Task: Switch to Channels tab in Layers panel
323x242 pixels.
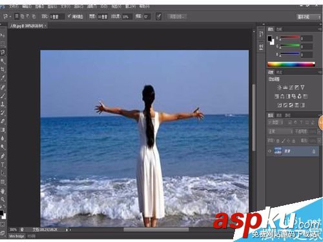Action: [x=279, y=116]
